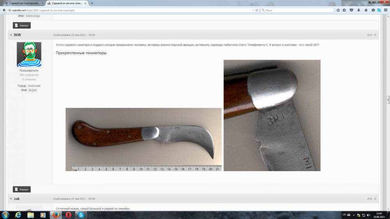The height and width of the screenshot is (219, 390).
Task: Click the 'Наверх' button below the knife photos
Action: [22, 189]
